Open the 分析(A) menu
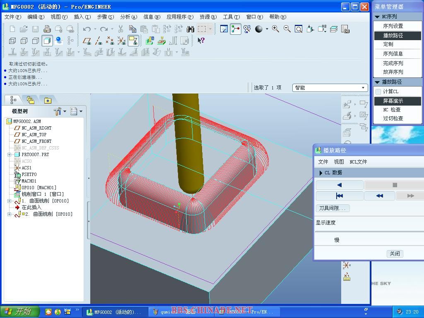The image size is (424, 318). tap(128, 17)
